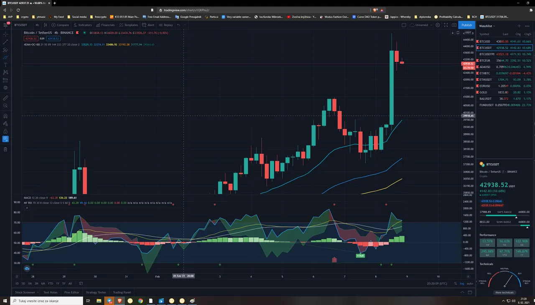This screenshot has height=305, width=535.
Task: Toggle the lock drawings icon in left toolbar
Action: click(5, 131)
